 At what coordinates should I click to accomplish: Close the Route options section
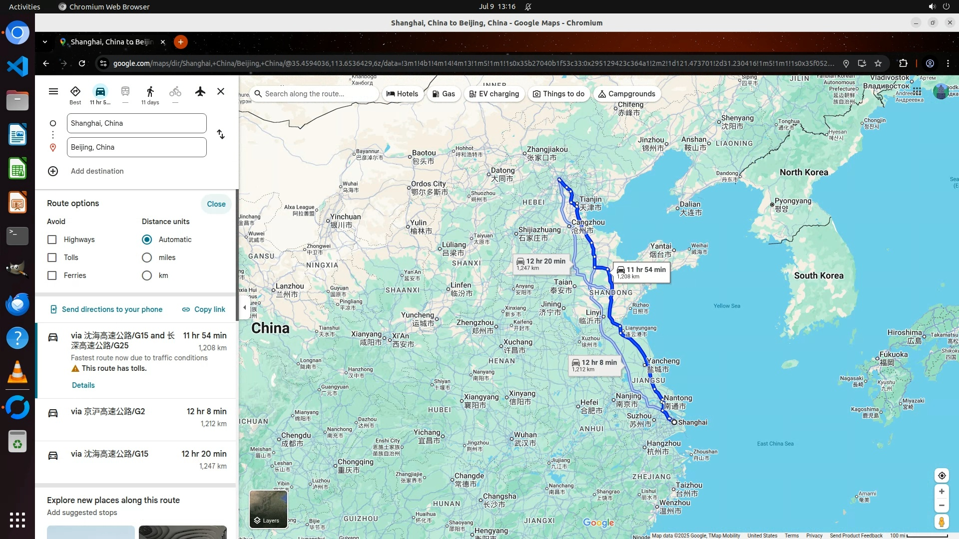216,204
